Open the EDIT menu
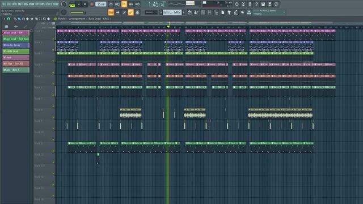 point(9,4)
